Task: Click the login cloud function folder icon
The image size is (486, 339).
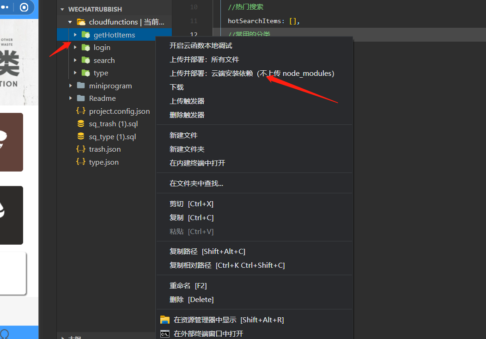Action: (x=85, y=47)
